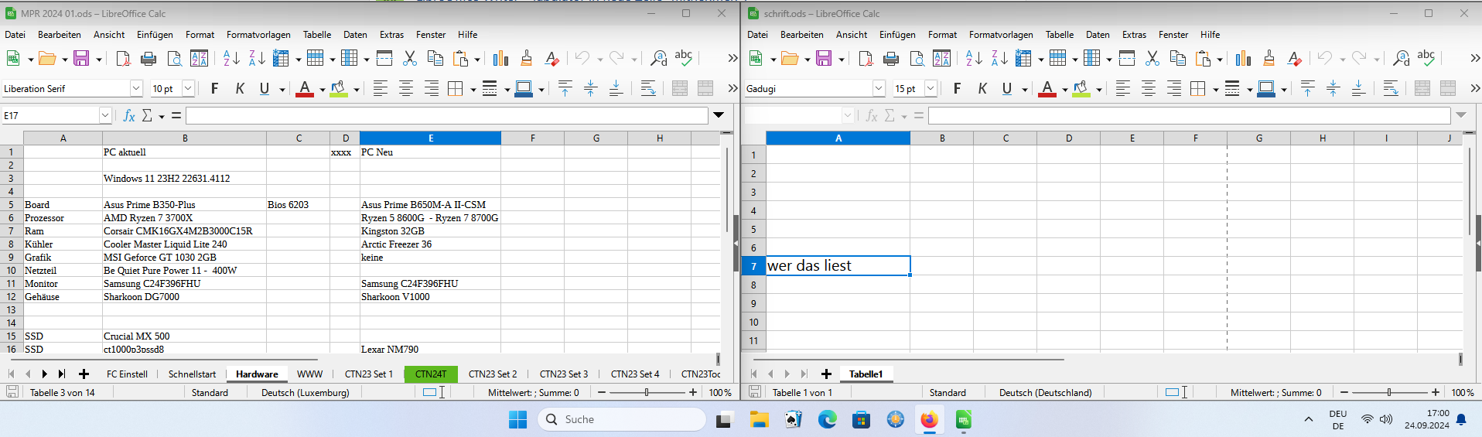Open font size dropdown showing 15 pt
This screenshot has width=1482, height=437.
(x=931, y=89)
